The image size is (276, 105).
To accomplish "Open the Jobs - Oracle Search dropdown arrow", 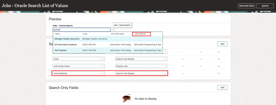I will click(x=112, y=30).
